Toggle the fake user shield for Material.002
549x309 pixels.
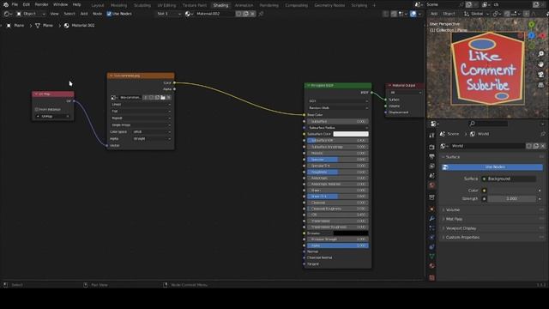tap(238, 14)
